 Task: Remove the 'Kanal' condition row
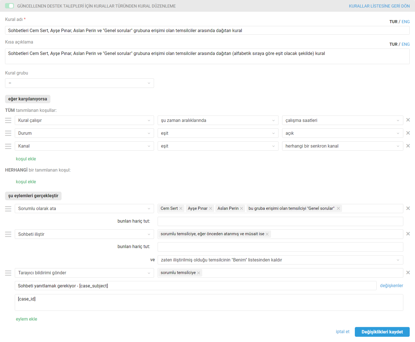pyautogui.click(x=408, y=146)
